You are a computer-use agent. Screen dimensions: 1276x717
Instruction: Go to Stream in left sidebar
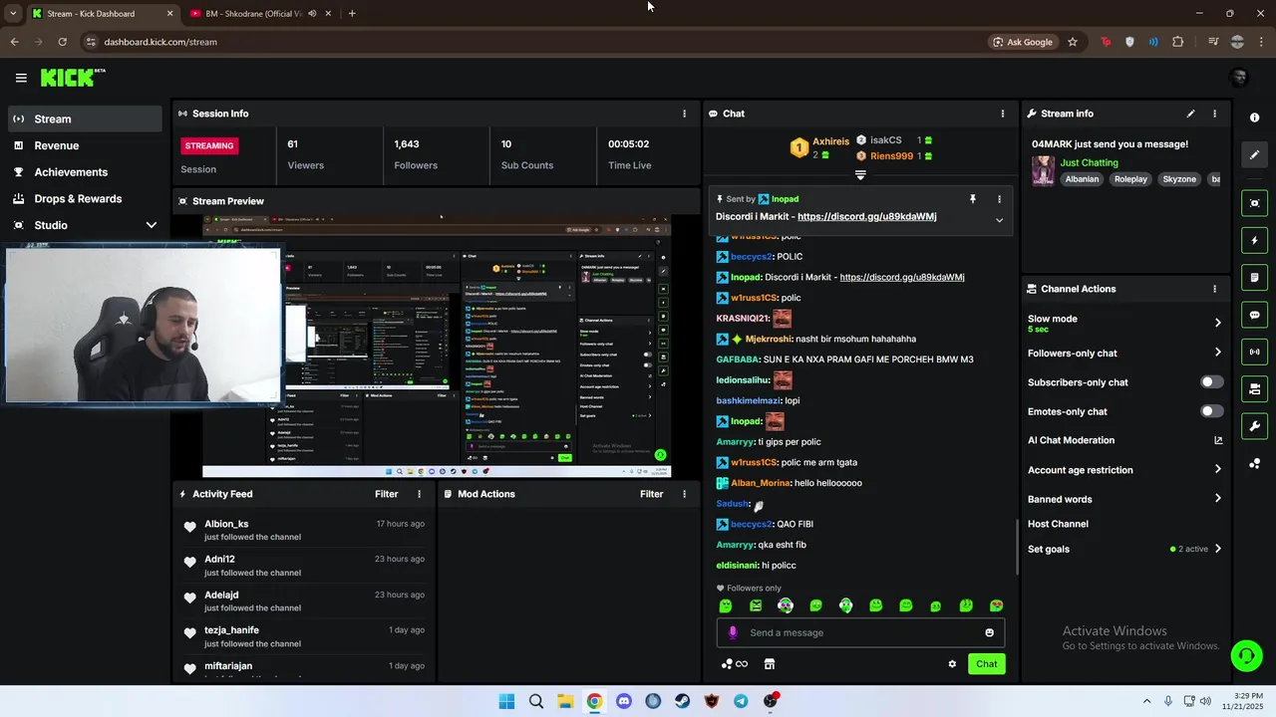pos(85,119)
